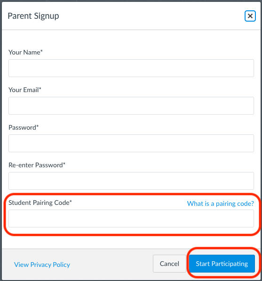Open the View Privacy Policy link
The height and width of the screenshot is (281, 262).
point(42,265)
